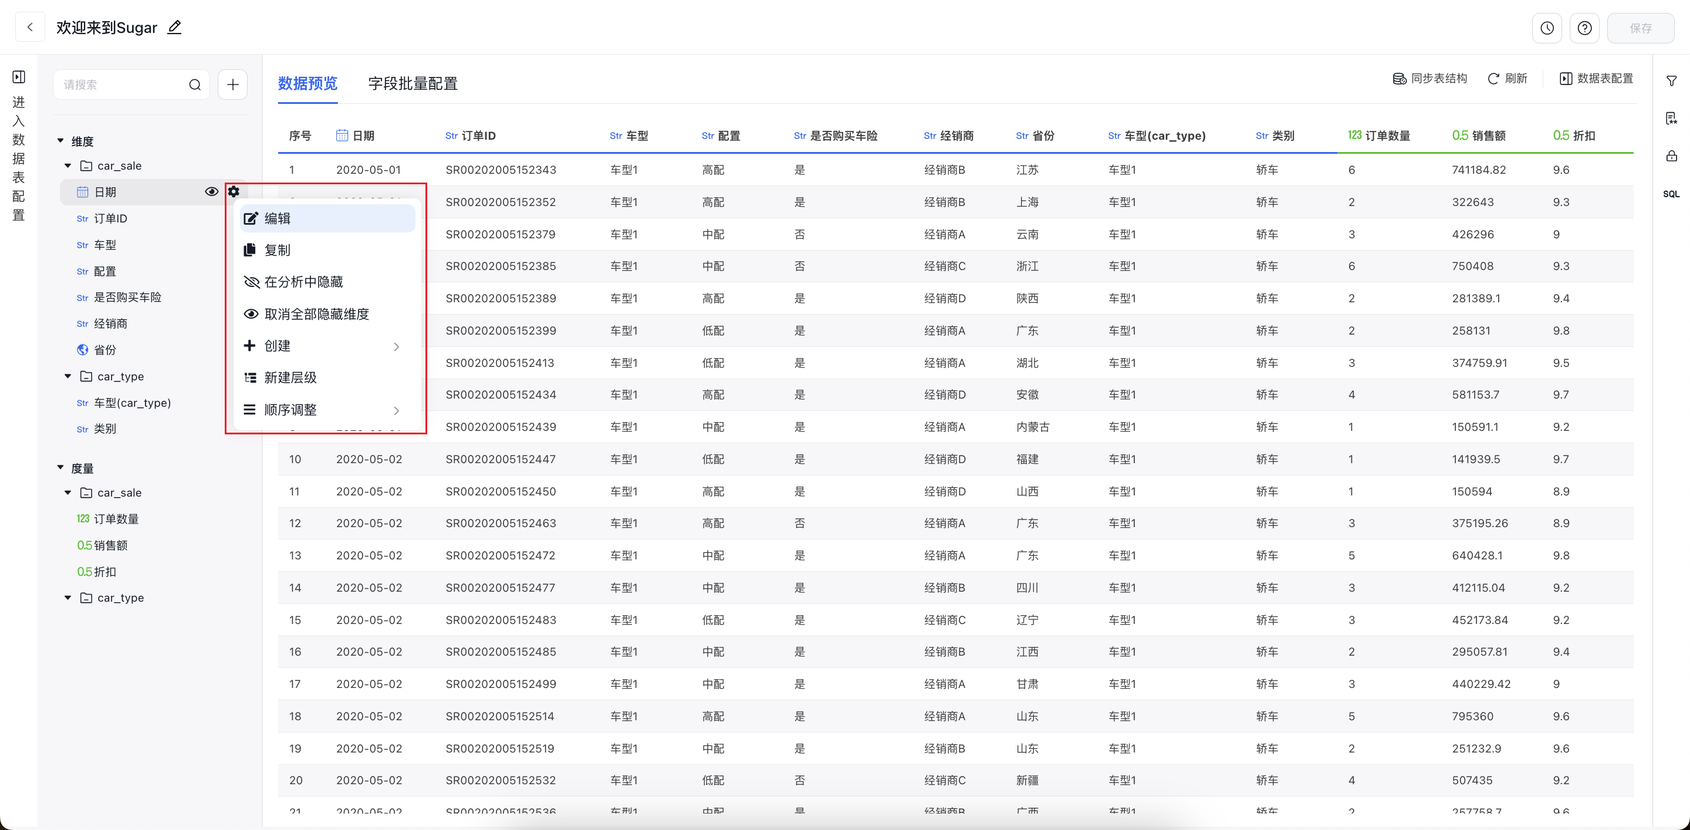Viewport: 1690px width, 830px height.
Task: Select 销售额 measure in tree
Action: pos(110,545)
